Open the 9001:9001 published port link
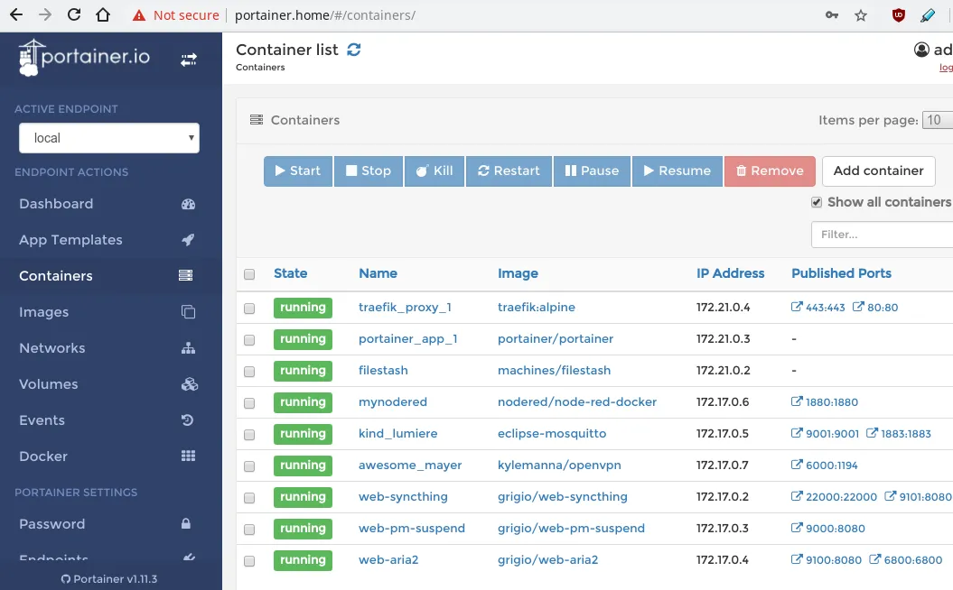This screenshot has width=953, height=590. (x=825, y=433)
